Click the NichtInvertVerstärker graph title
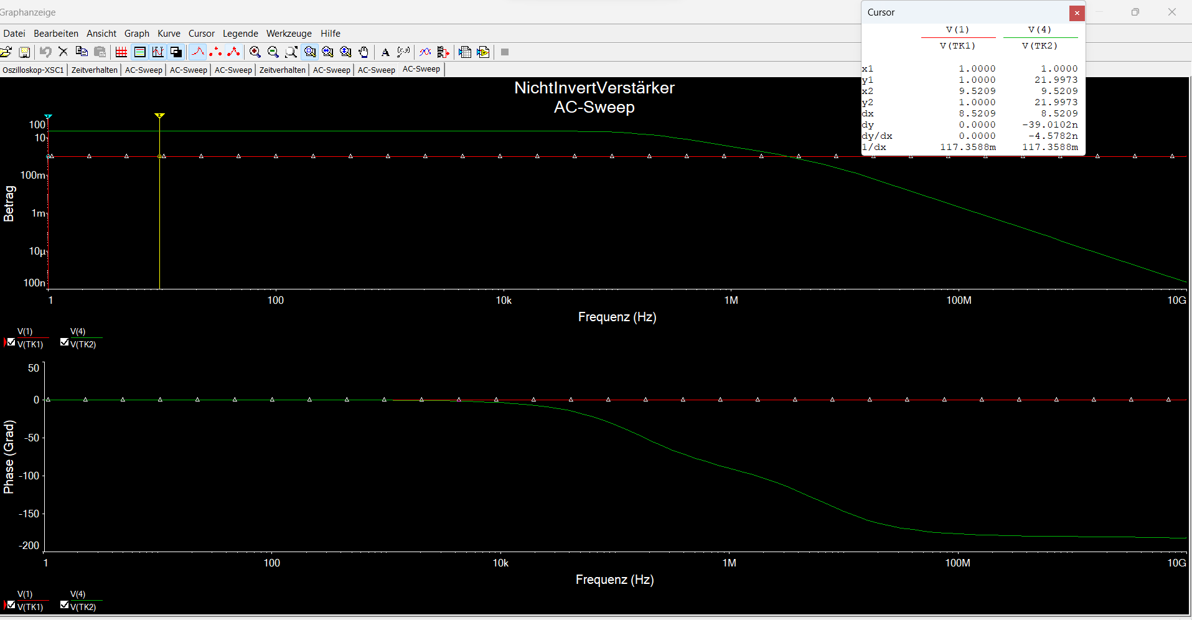The width and height of the screenshot is (1192, 620). (x=594, y=88)
